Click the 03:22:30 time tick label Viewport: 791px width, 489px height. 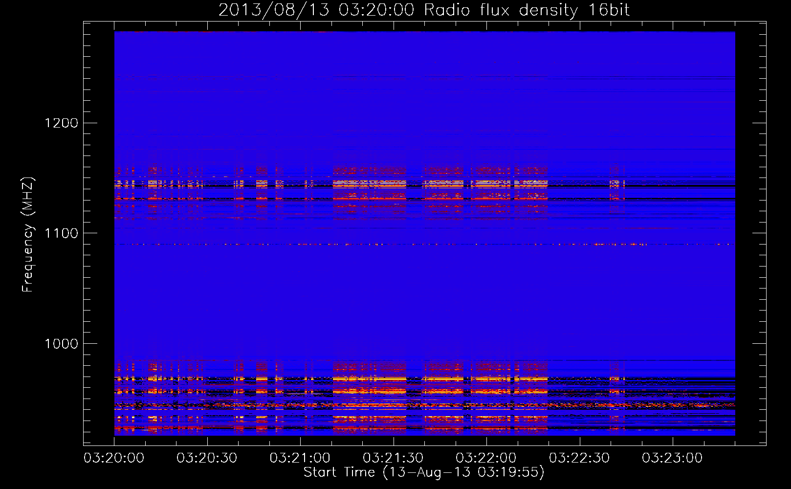coord(579,458)
